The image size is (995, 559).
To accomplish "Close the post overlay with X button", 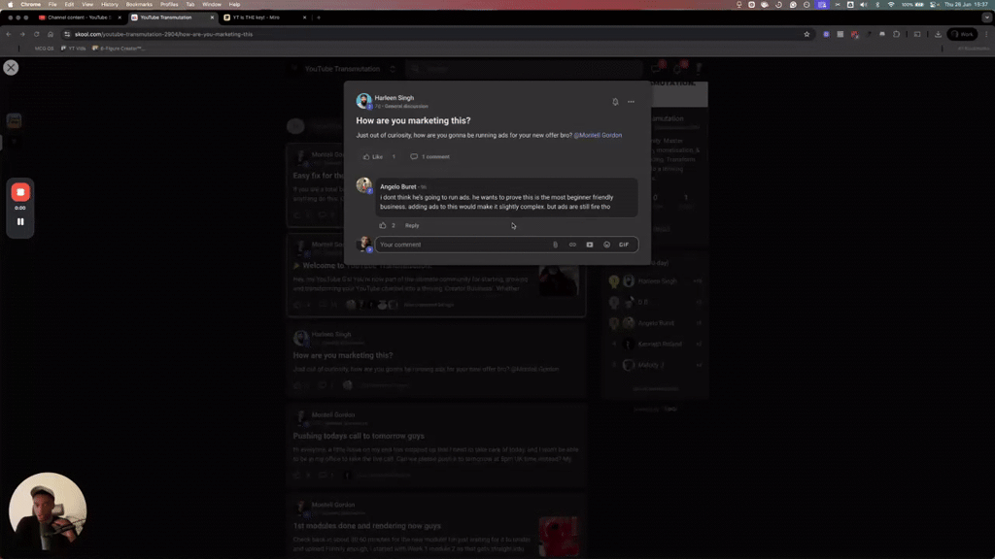I will pyautogui.click(x=11, y=67).
